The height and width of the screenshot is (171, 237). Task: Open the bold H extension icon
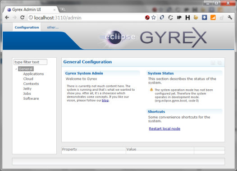click(187, 18)
